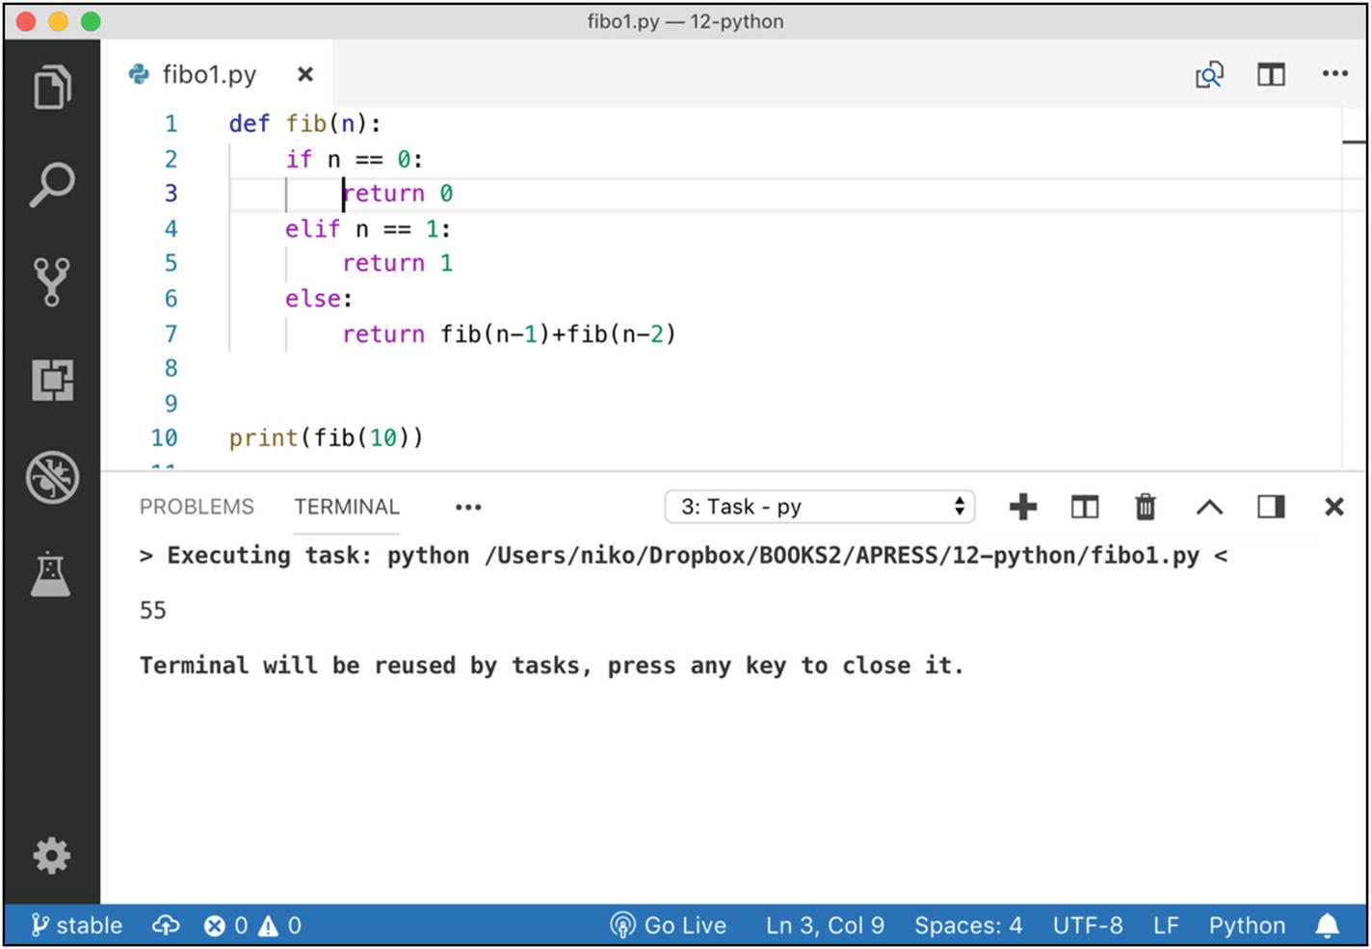Click 'return 0' on line 3

(398, 194)
